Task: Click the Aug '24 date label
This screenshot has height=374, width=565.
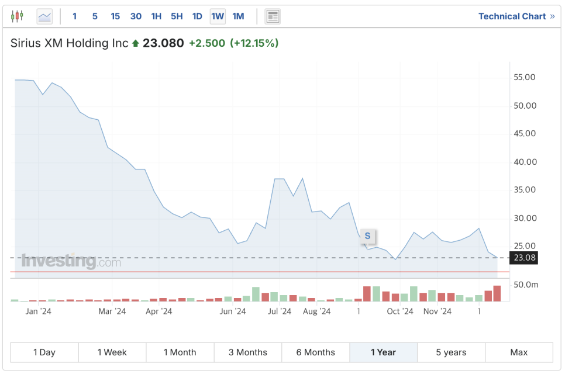Action: click(x=317, y=311)
